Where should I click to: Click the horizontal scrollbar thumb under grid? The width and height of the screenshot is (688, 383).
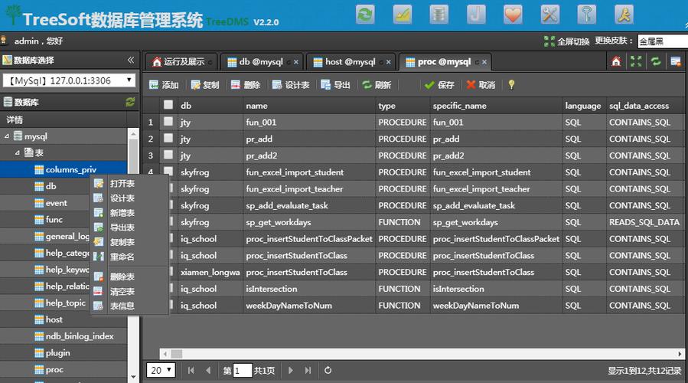176,354
